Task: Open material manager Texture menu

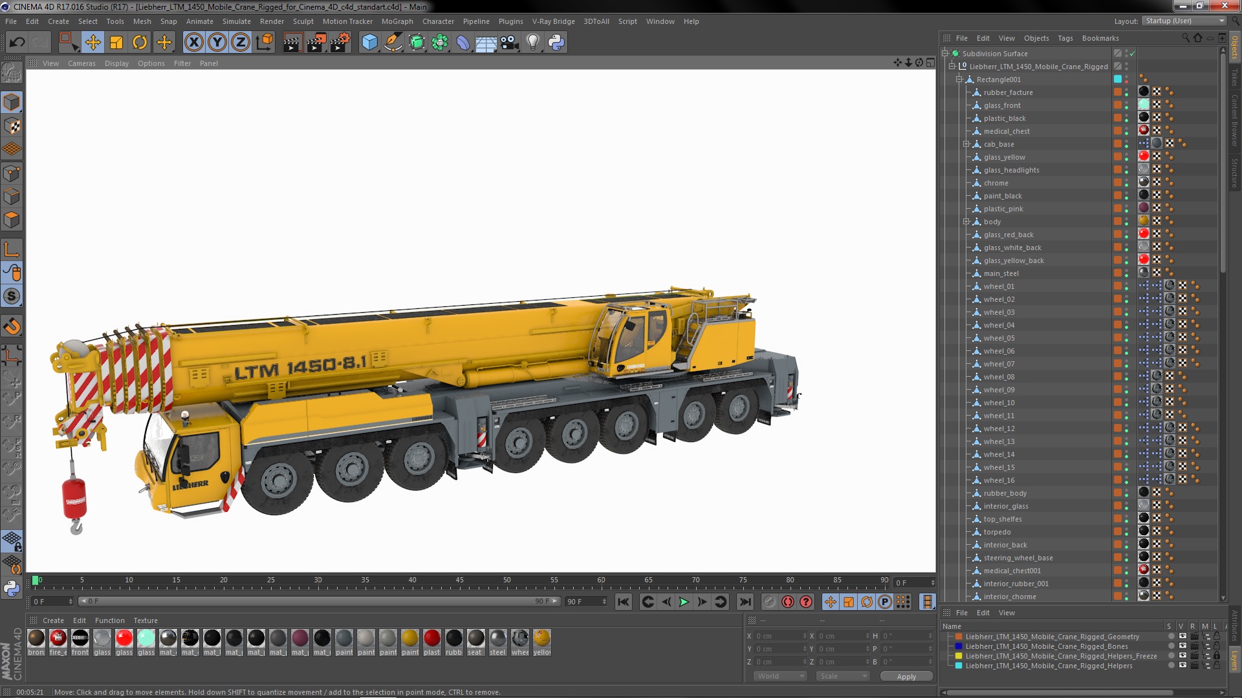Action: [x=146, y=620]
